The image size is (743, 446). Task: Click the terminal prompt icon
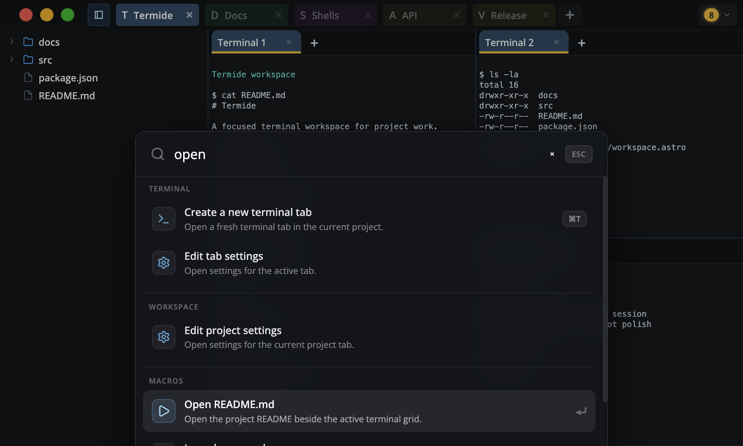click(163, 219)
